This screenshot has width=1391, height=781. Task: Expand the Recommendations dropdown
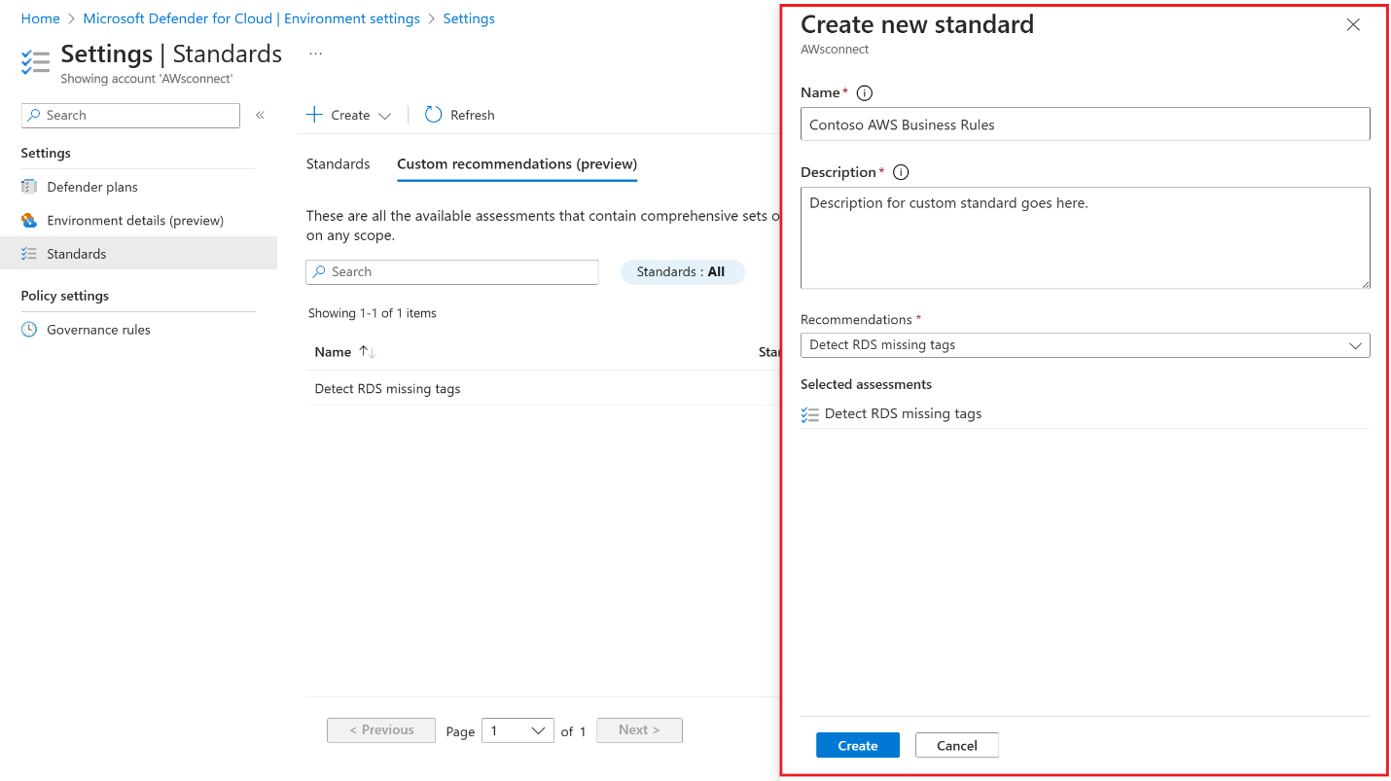pyautogui.click(x=1355, y=345)
